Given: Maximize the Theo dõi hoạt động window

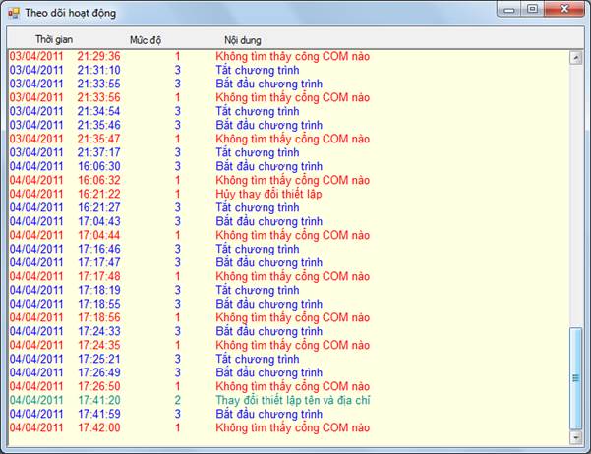Looking at the screenshot, I should [533, 9].
